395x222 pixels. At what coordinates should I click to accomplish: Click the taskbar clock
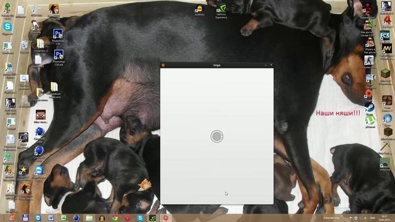pyautogui.click(x=385, y=218)
